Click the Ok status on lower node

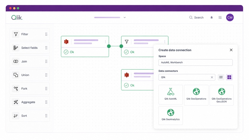(x=129, y=85)
